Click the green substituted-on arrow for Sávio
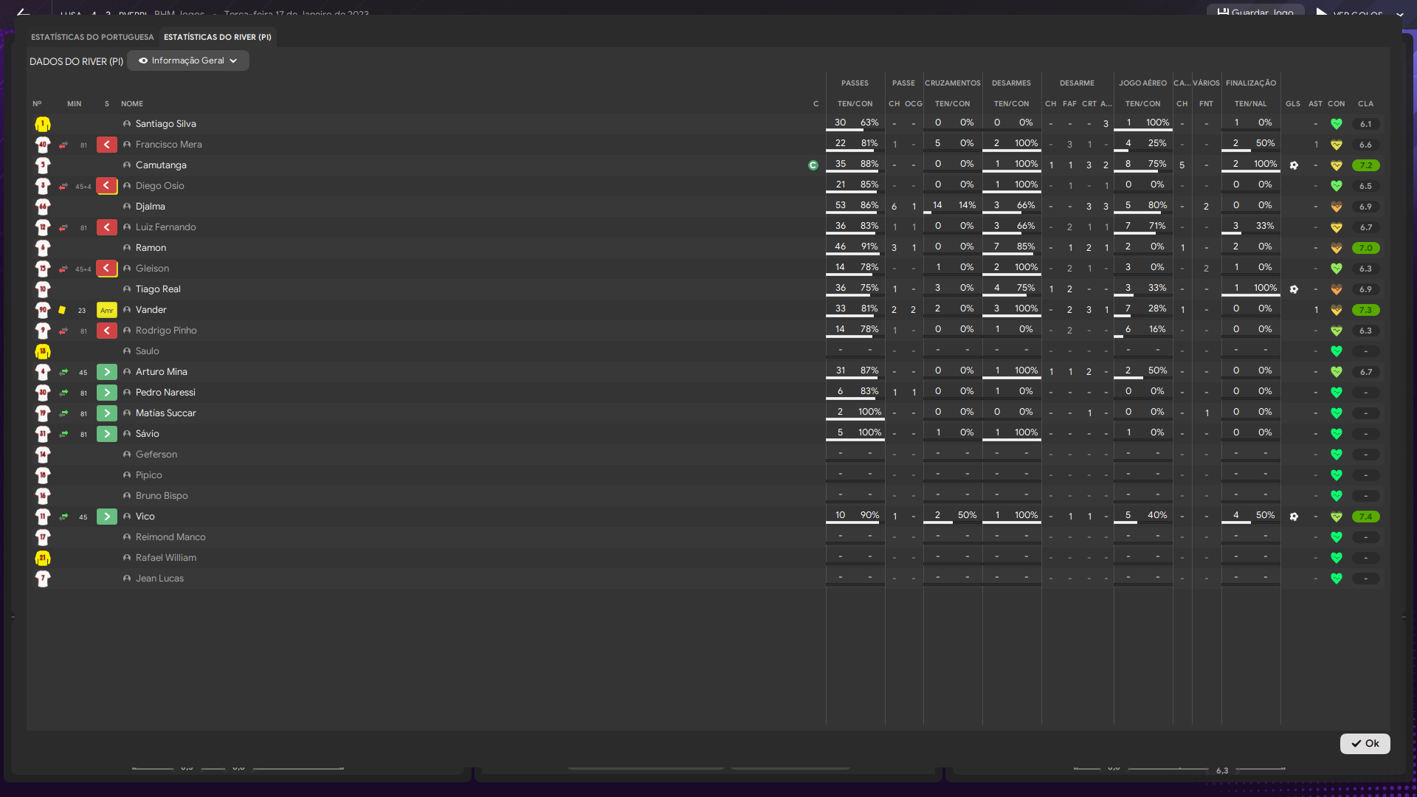The width and height of the screenshot is (1417, 797). (x=107, y=434)
